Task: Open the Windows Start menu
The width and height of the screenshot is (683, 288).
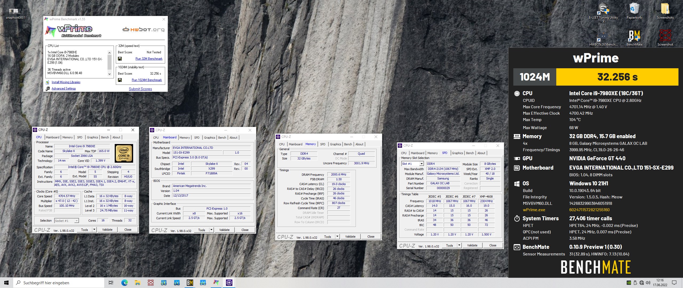Action: tap(6, 283)
